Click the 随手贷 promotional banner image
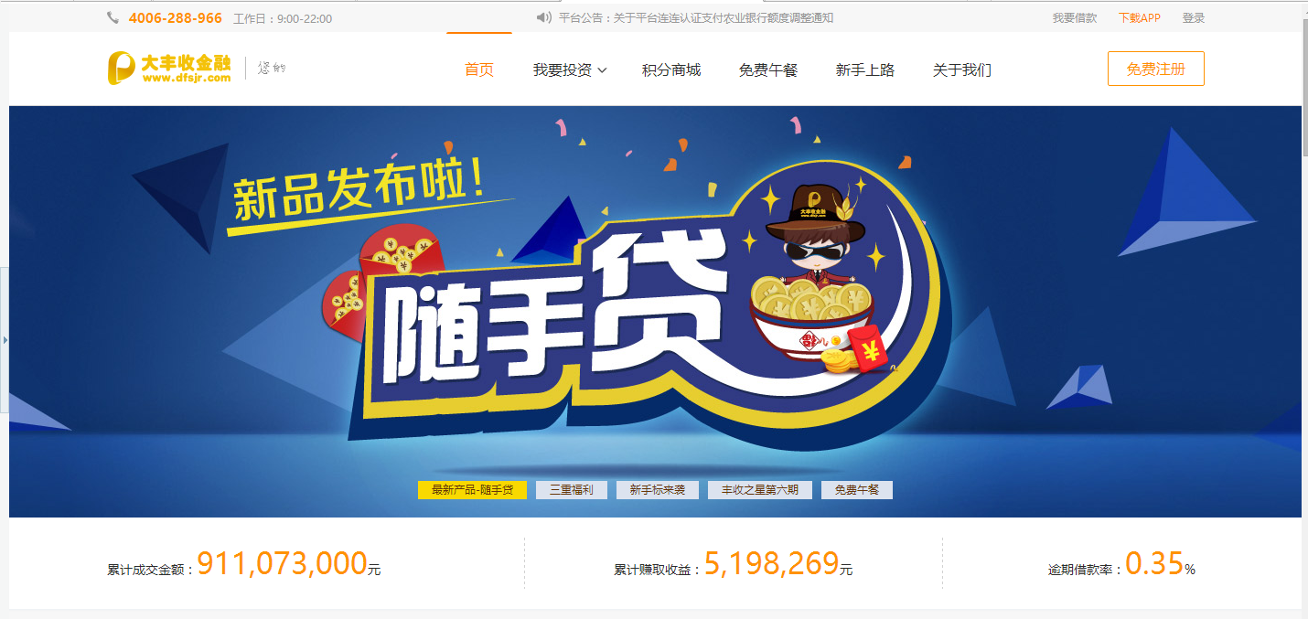 pyautogui.click(x=655, y=311)
